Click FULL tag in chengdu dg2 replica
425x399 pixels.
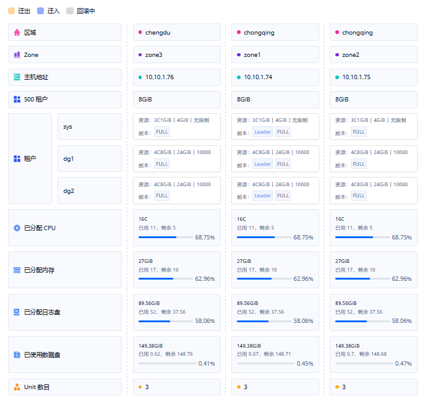tap(161, 196)
